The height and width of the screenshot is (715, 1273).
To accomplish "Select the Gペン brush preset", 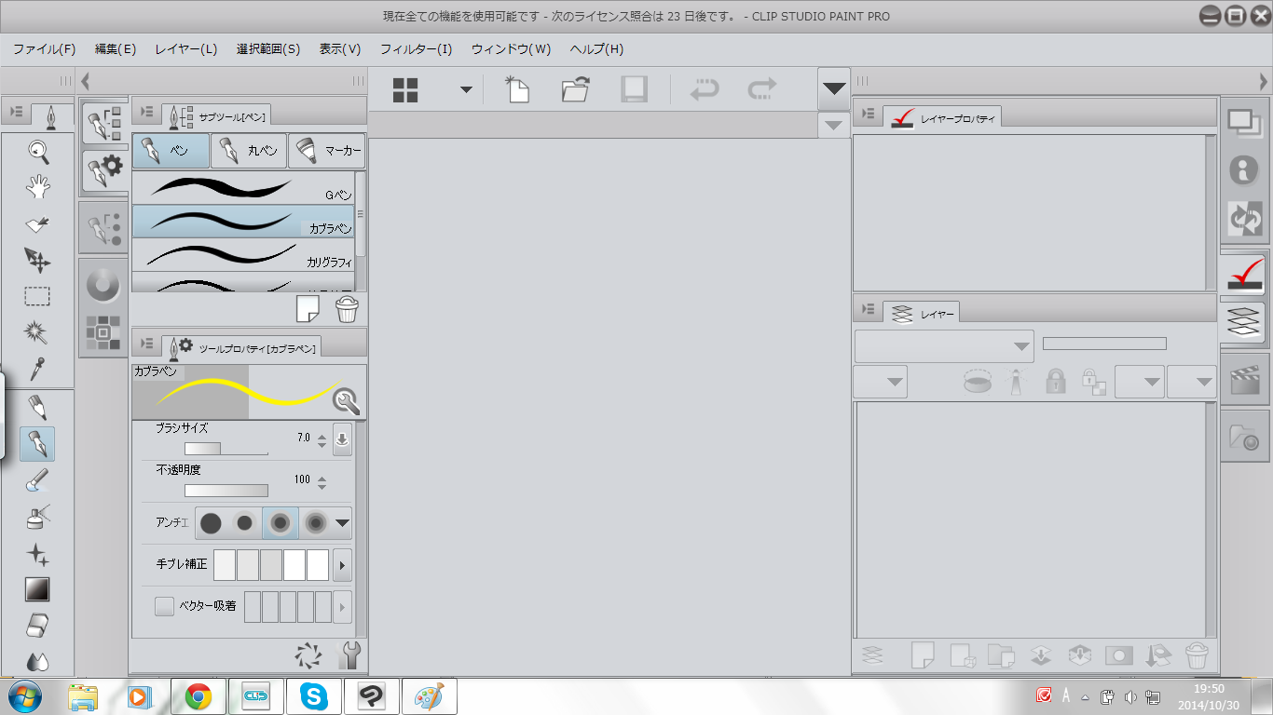I will pyautogui.click(x=243, y=188).
